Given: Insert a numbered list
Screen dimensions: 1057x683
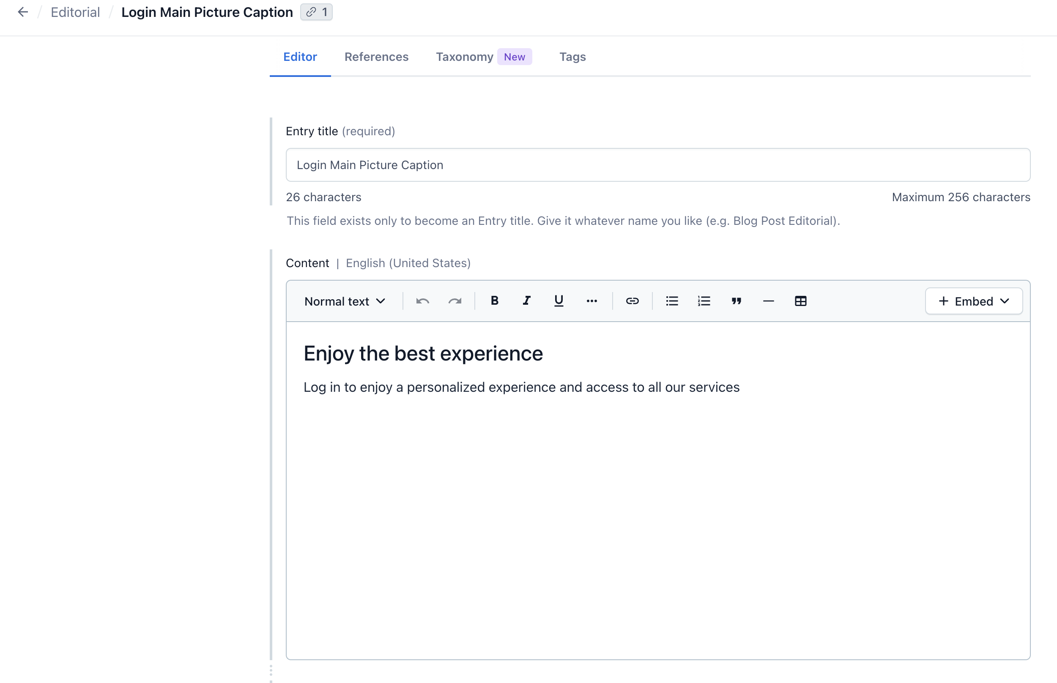Looking at the screenshot, I should (x=704, y=301).
